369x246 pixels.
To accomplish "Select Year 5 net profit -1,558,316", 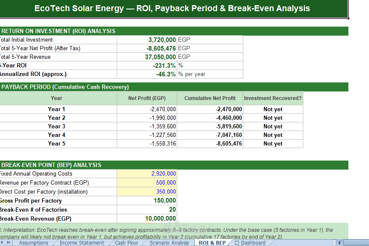I will (147, 143).
